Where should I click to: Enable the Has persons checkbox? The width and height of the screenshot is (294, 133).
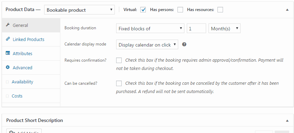(x=180, y=10)
